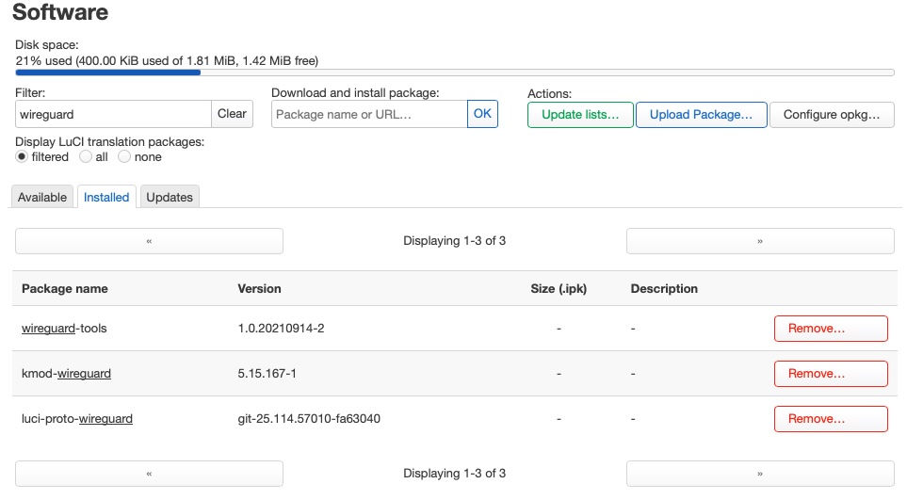The height and width of the screenshot is (500, 923).
Task: Open the Upload Package dialog
Action: coord(701,115)
